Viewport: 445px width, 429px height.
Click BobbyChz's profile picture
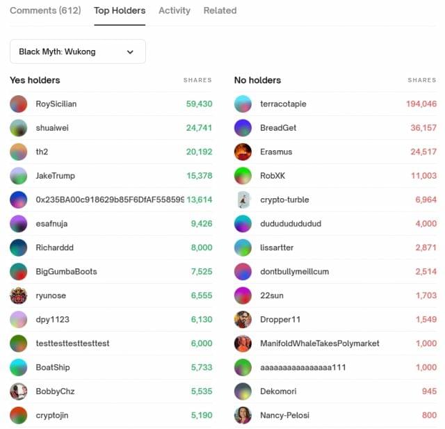pos(19,391)
